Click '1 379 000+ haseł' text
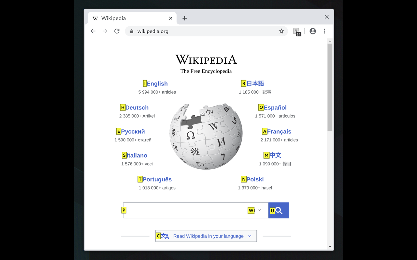 click(255, 188)
